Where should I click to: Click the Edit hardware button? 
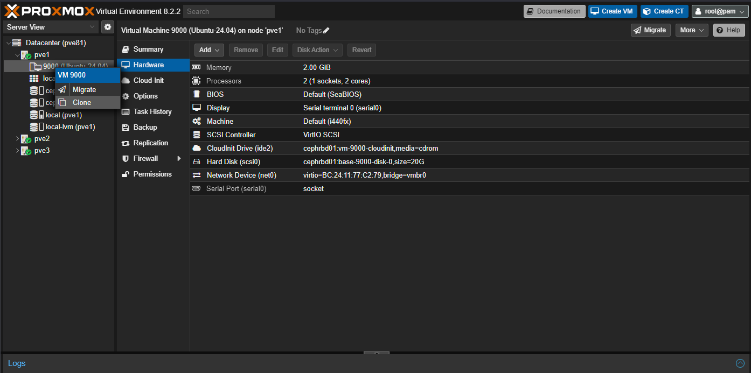pos(277,50)
